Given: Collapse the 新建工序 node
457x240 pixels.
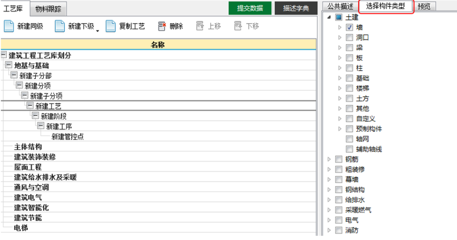Looking at the screenshot, I should (41, 126).
